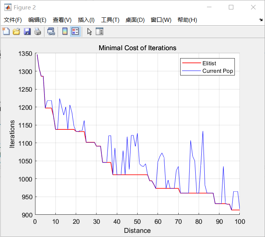Click the New Figure toolbar icon
The height and width of the screenshot is (237, 265).
[6, 31]
